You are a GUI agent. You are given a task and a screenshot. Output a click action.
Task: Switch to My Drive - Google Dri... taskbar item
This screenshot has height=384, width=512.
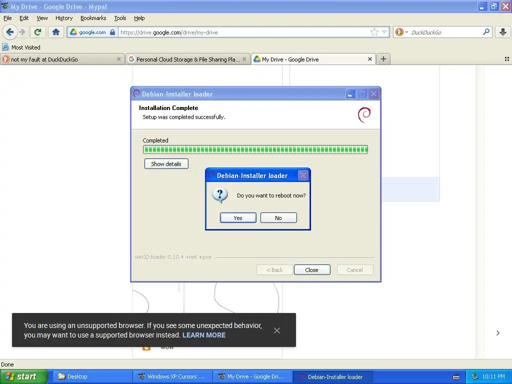(x=252, y=376)
